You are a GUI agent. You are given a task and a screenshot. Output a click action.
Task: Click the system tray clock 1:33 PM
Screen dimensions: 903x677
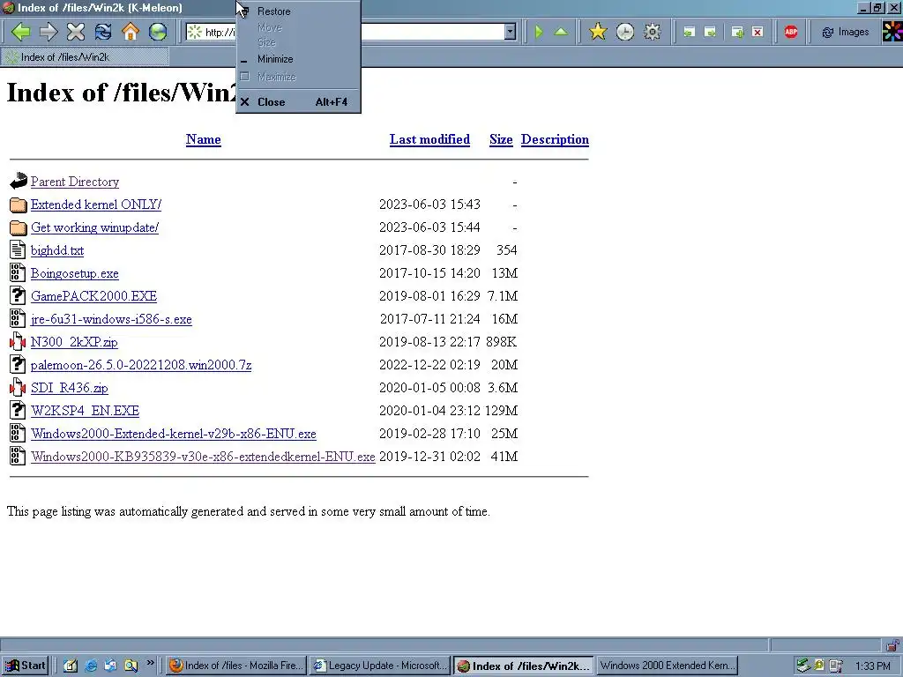pos(872,666)
